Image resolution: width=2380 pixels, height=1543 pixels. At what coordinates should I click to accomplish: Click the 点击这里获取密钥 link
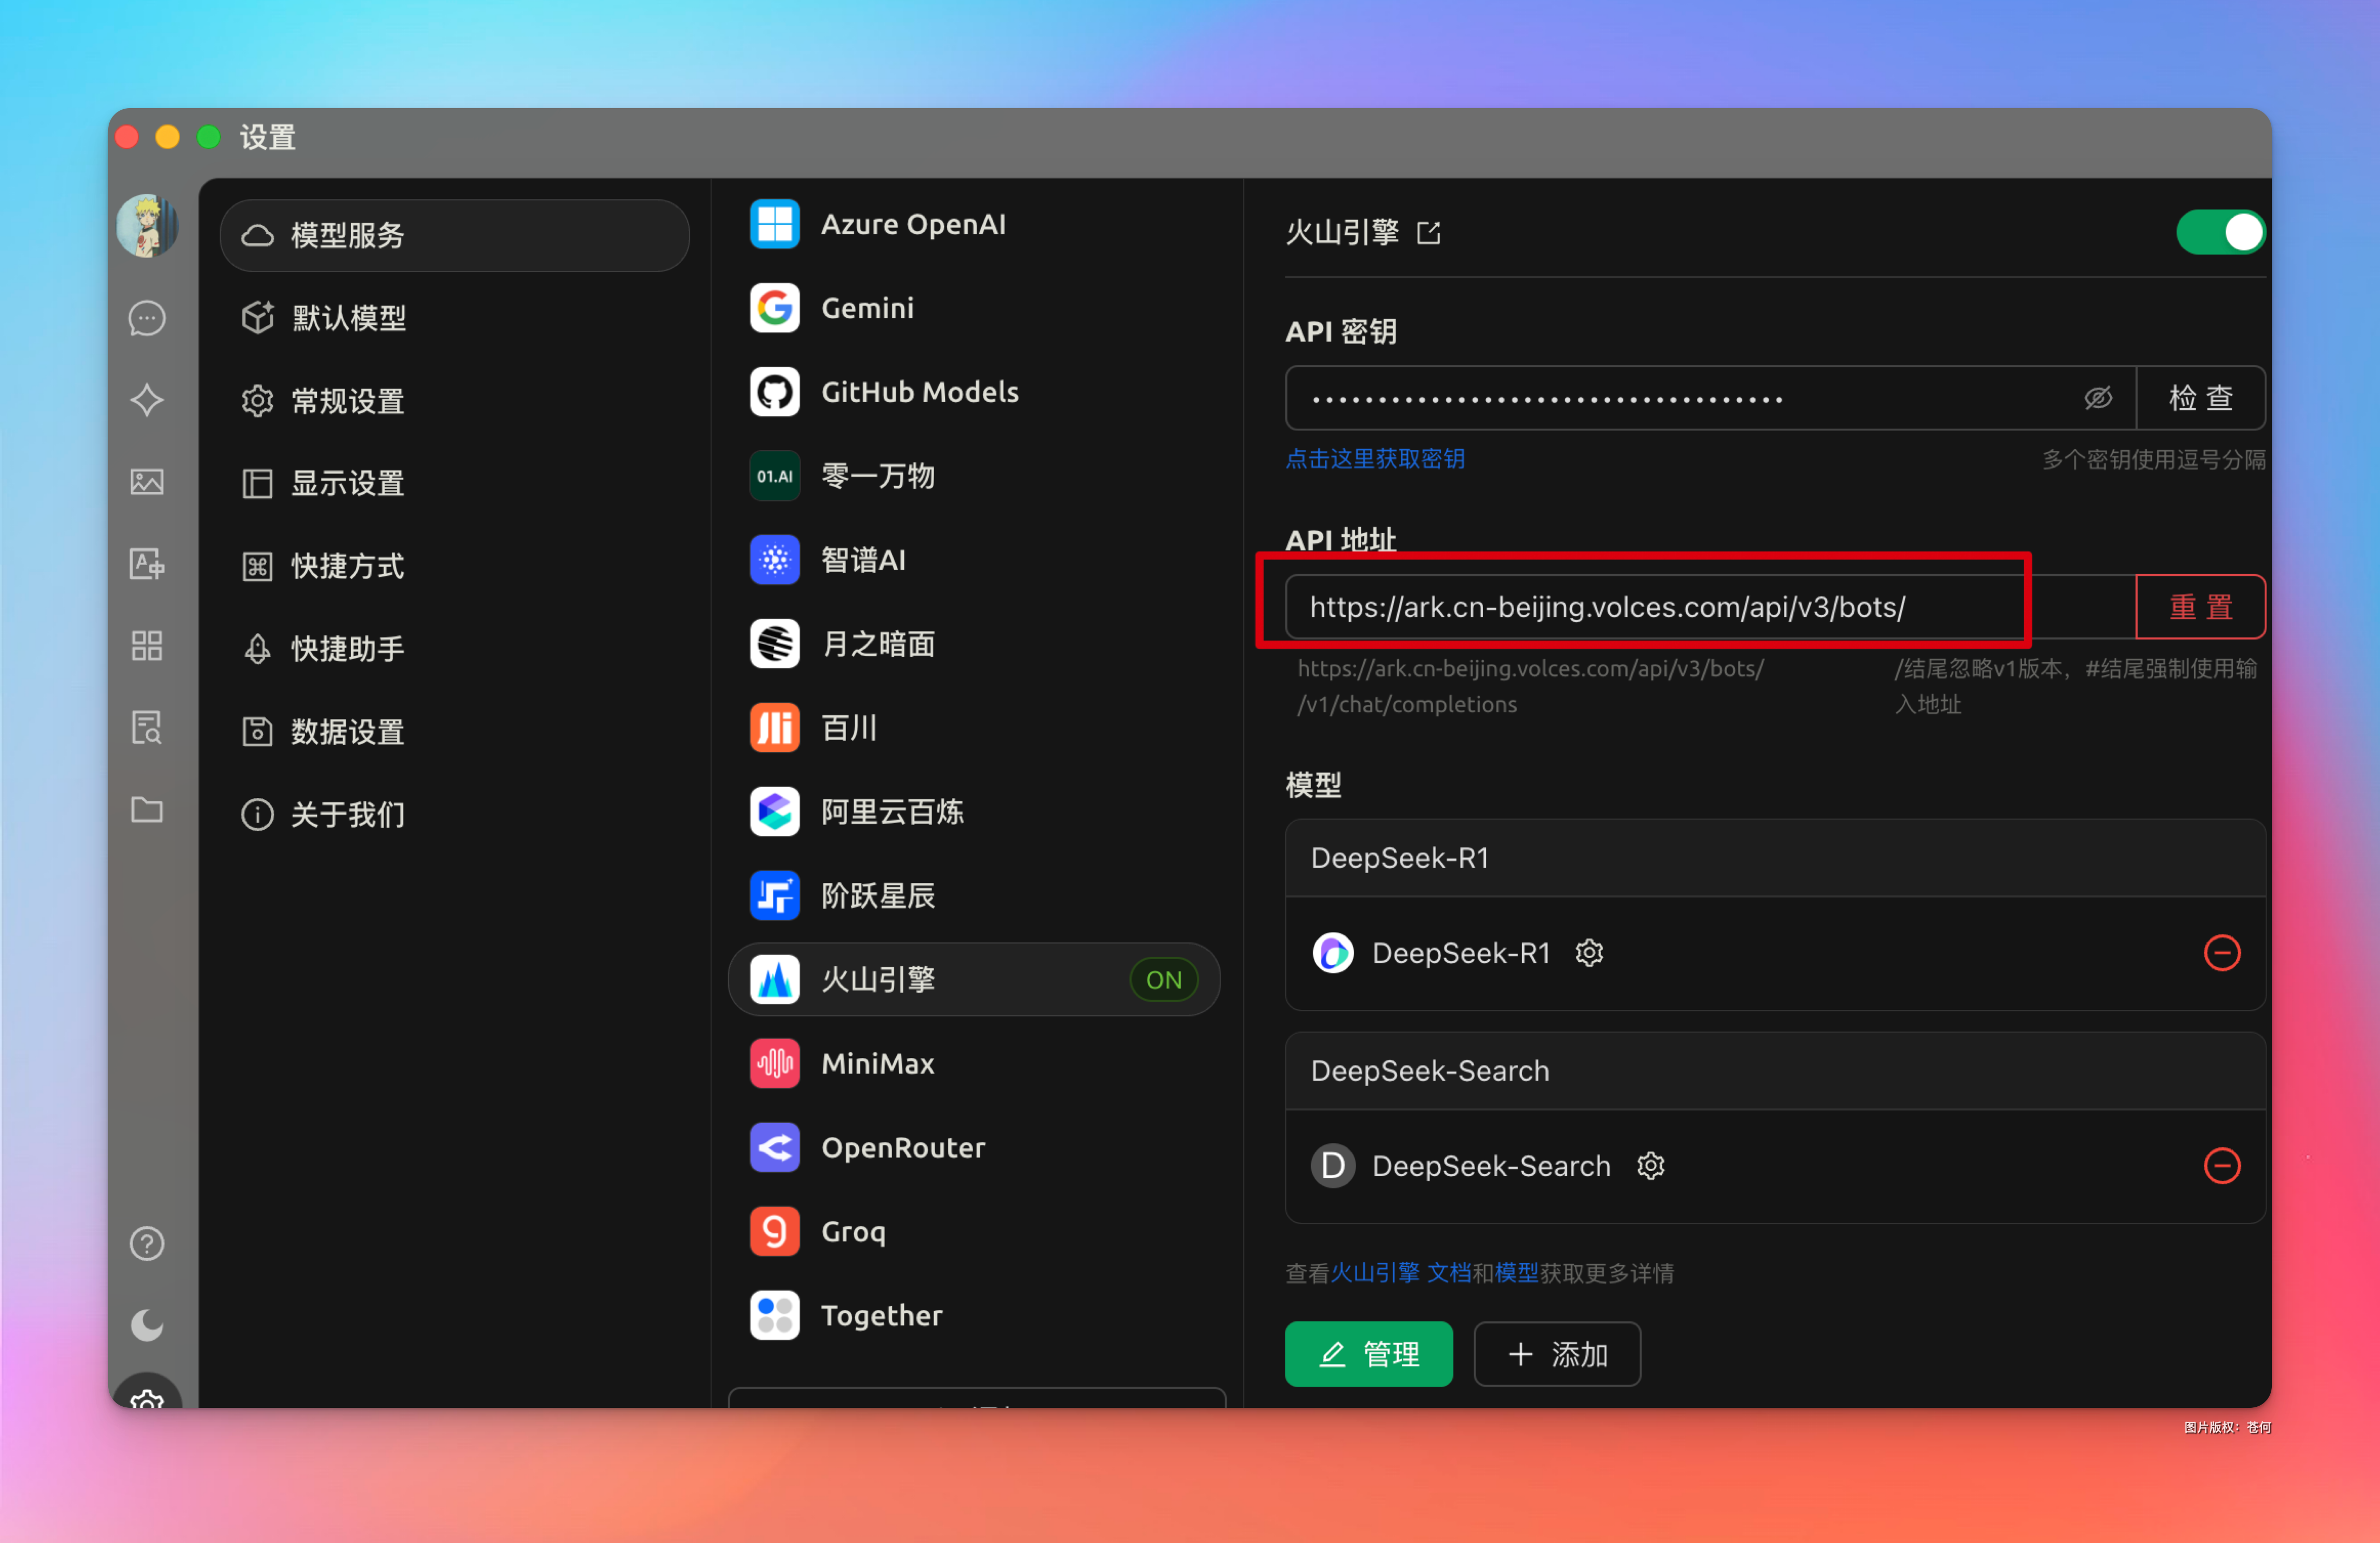coord(1374,458)
